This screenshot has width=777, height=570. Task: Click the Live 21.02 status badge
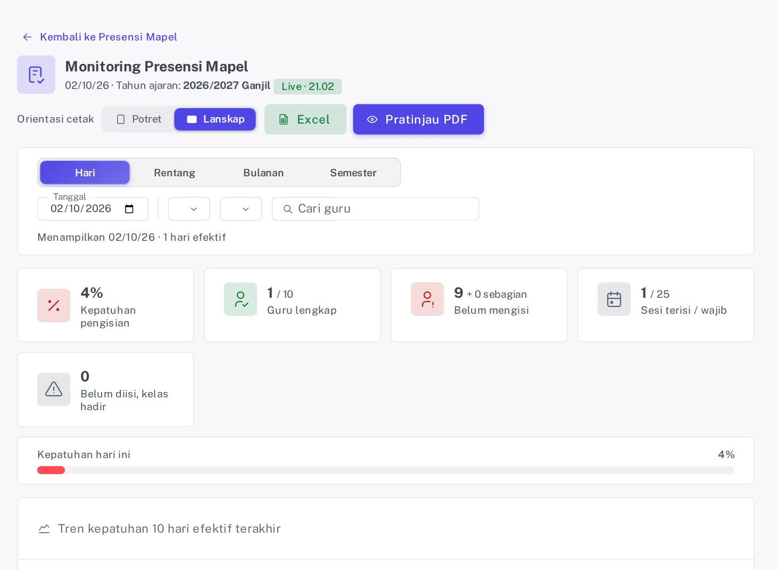[308, 86]
